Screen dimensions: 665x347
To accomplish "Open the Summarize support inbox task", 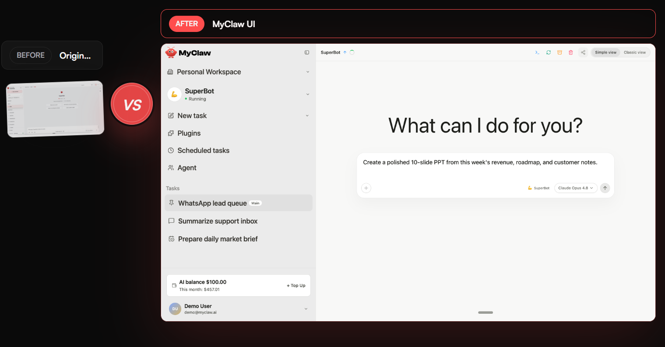I will coord(239,221).
